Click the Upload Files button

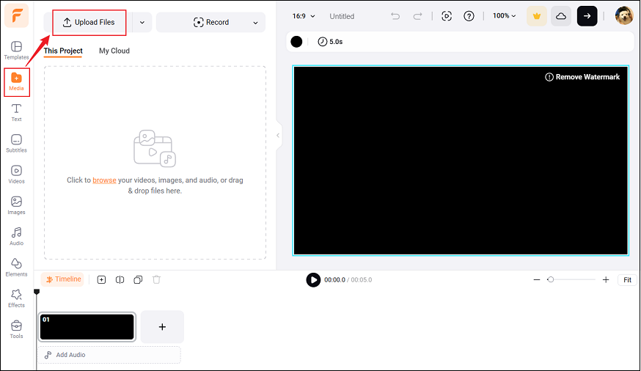coord(89,23)
